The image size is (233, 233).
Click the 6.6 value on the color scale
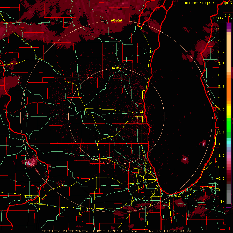(221, 75)
